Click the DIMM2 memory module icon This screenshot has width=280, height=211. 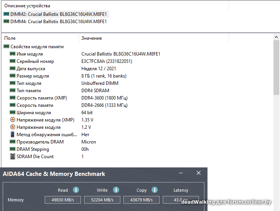tap(6, 14)
